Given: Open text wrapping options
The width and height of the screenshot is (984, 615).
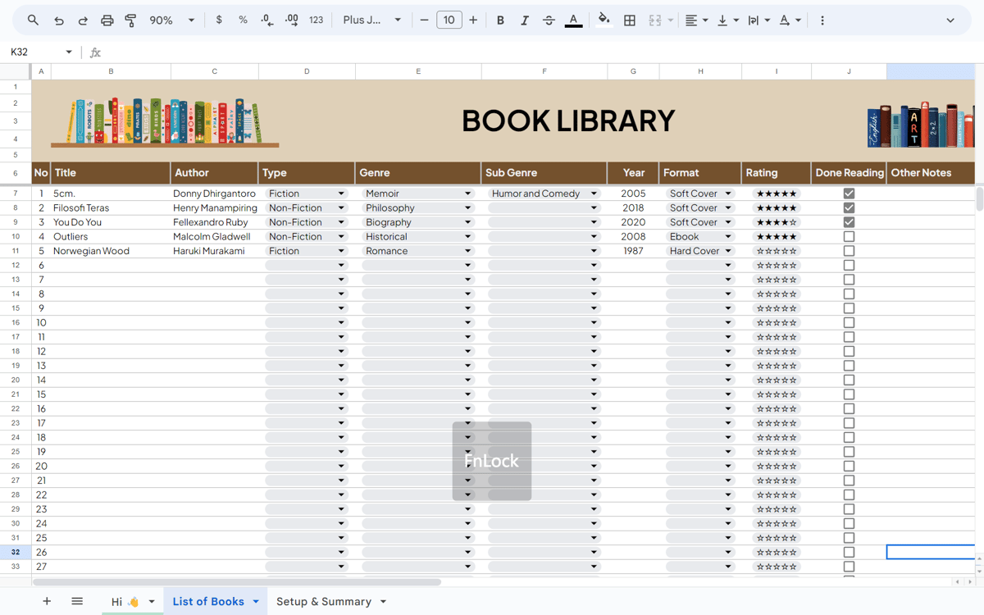Looking at the screenshot, I should click(x=758, y=20).
